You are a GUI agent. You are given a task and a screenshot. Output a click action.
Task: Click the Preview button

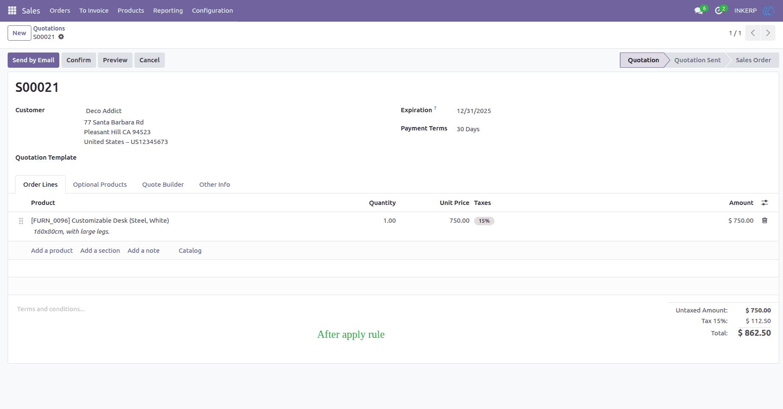coord(115,60)
